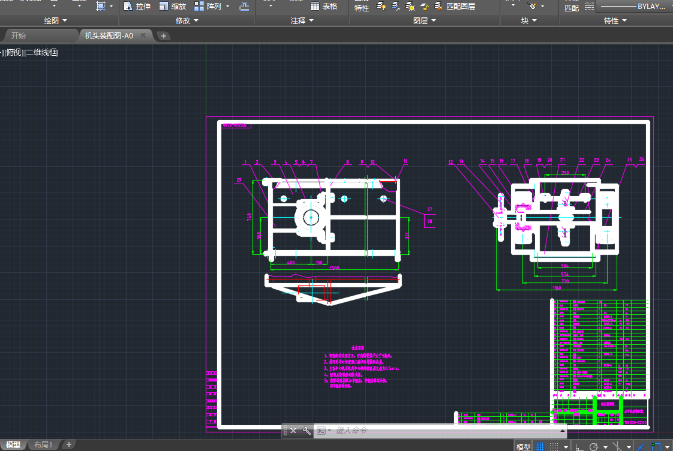Click Match Properties (匹配)
The width and height of the screenshot is (673, 451).
(571, 6)
